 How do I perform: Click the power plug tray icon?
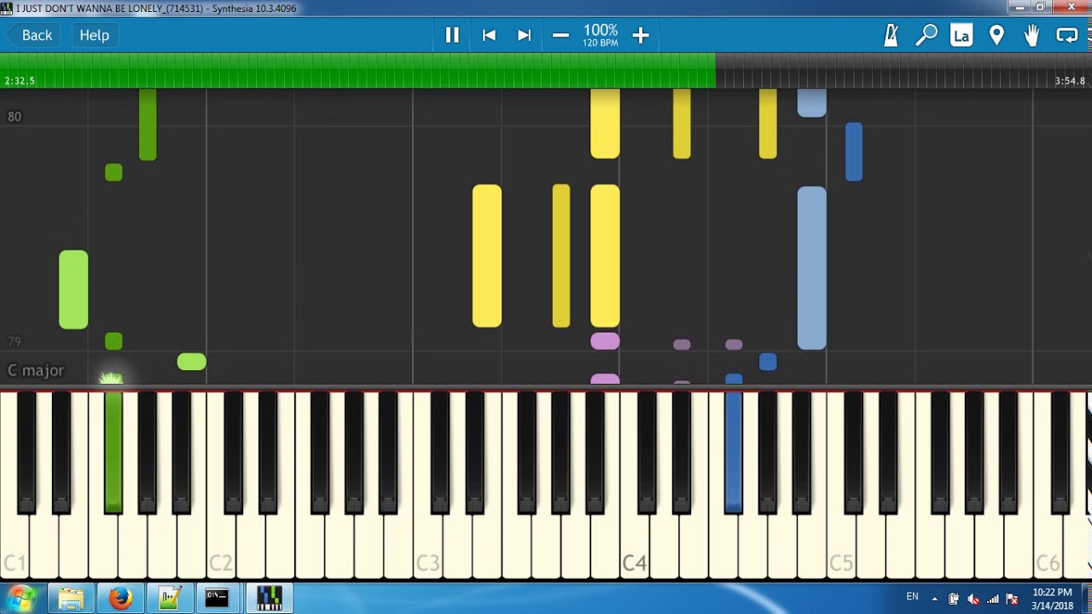tap(954, 599)
